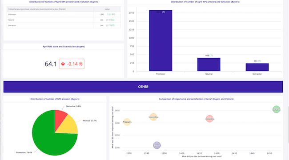Click the -0.14 % evolution badge
The image size is (289, 160).
click(72, 64)
